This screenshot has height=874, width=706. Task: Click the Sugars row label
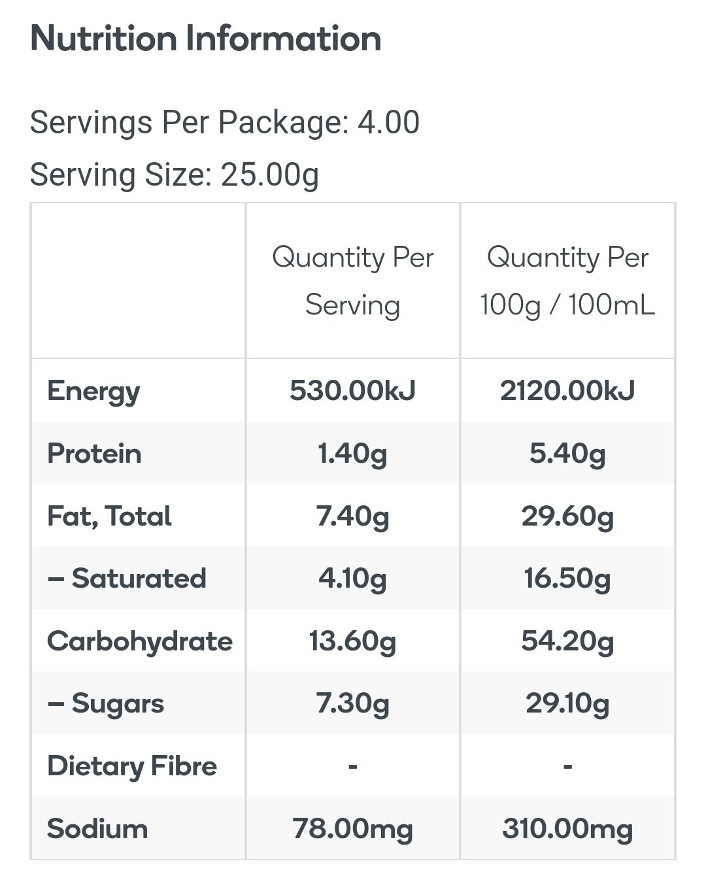tap(106, 703)
